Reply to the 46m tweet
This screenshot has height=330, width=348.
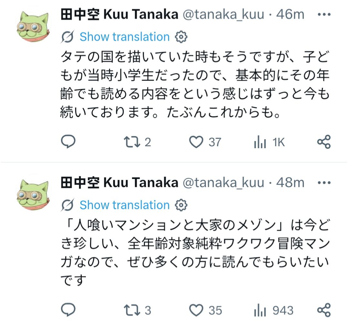pyautogui.click(x=68, y=141)
